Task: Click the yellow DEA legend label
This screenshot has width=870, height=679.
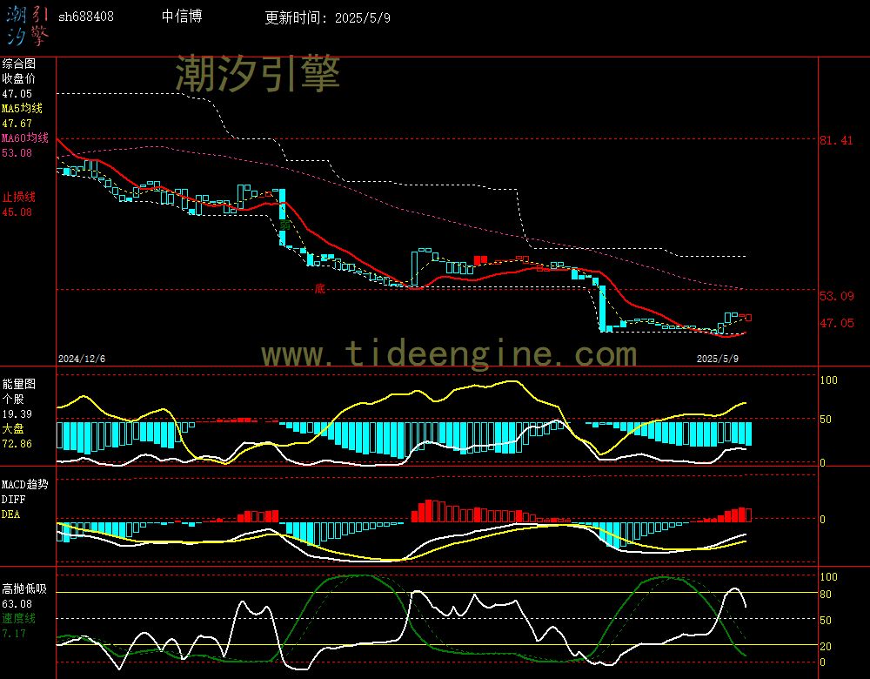Action: [x=10, y=514]
